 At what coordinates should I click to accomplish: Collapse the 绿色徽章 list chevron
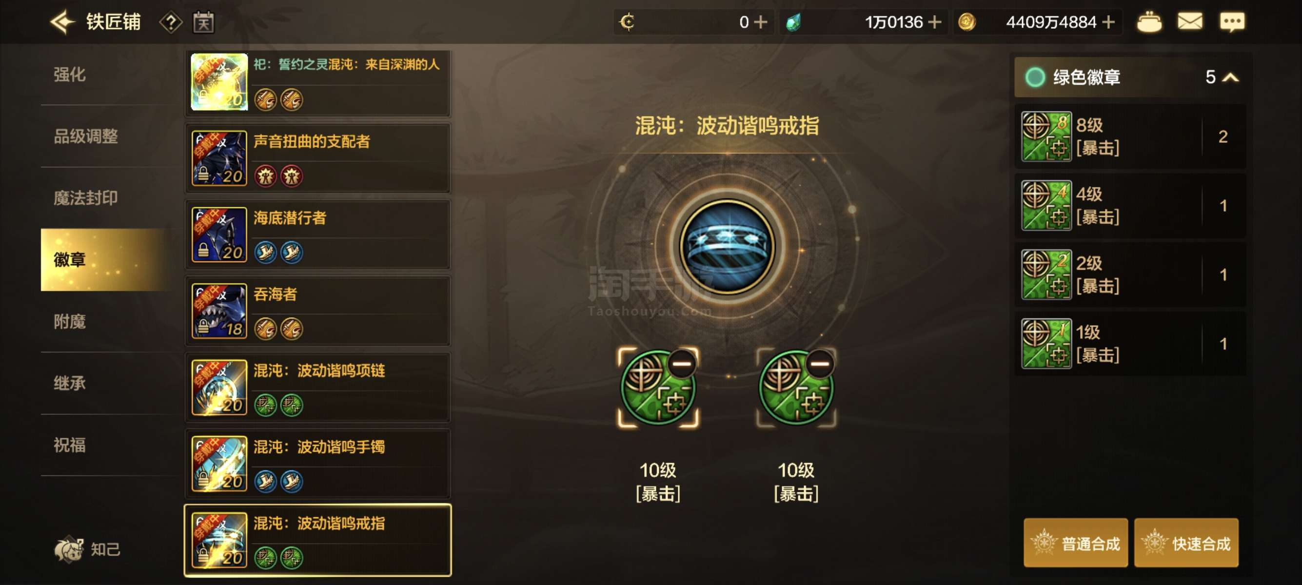pos(1230,78)
